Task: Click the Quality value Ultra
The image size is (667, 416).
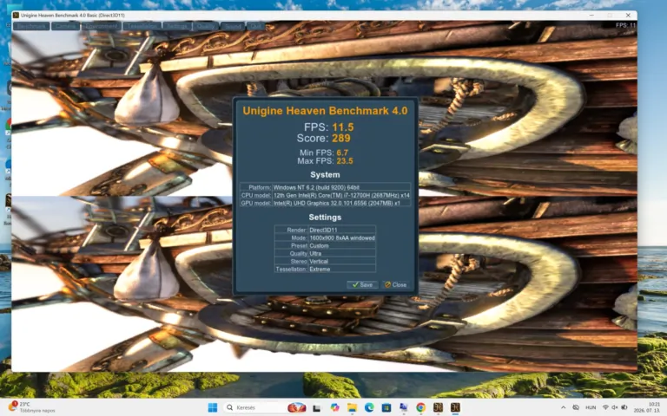Action: pyautogui.click(x=315, y=253)
